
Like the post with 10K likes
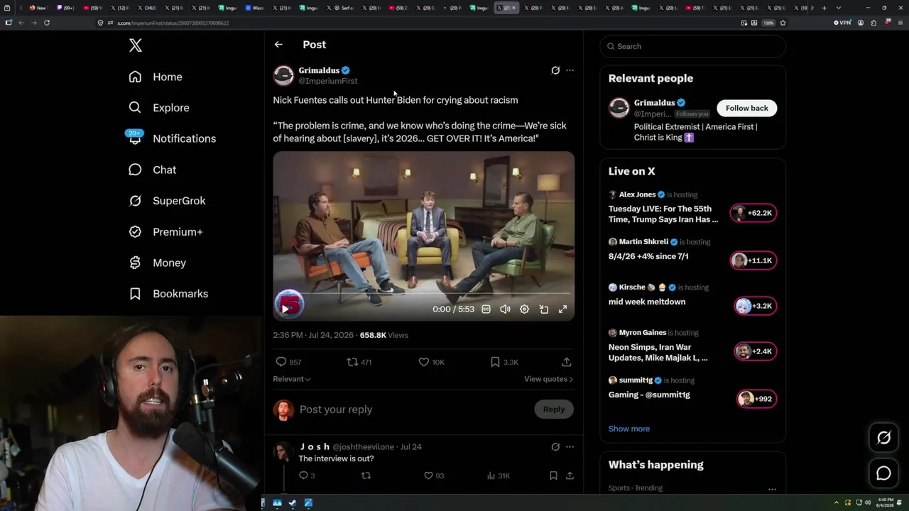[431, 362]
